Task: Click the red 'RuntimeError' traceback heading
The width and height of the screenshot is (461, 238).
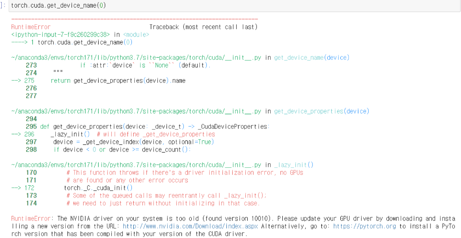Action: pos(31,27)
